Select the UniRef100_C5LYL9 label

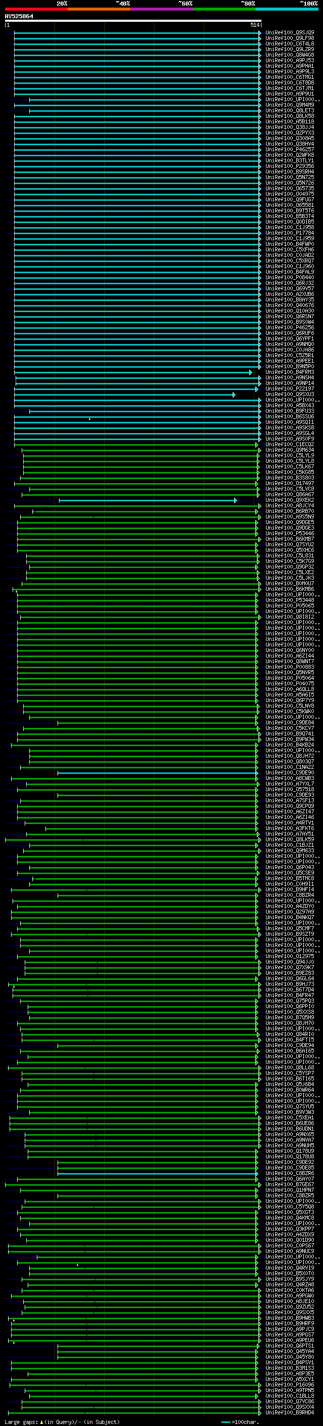290,456
